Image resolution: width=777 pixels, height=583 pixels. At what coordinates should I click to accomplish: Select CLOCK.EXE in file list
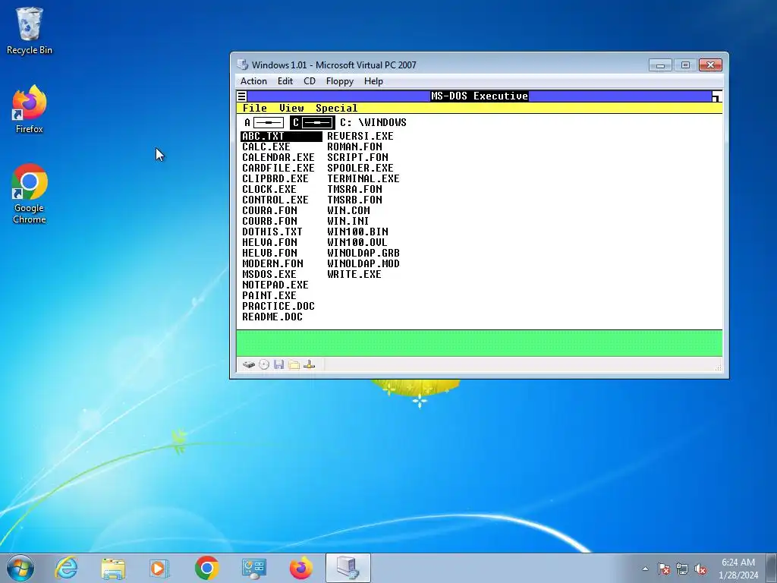click(269, 189)
